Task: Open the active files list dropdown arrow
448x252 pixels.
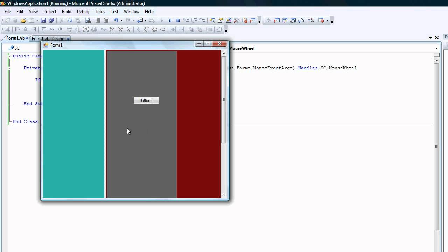Action: click(x=430, y=38)
